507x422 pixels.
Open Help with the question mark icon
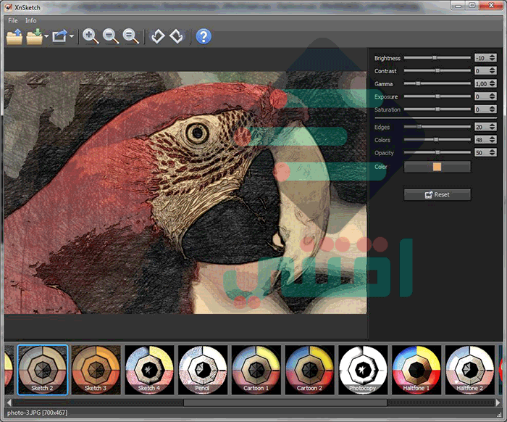tap(204, 36)
